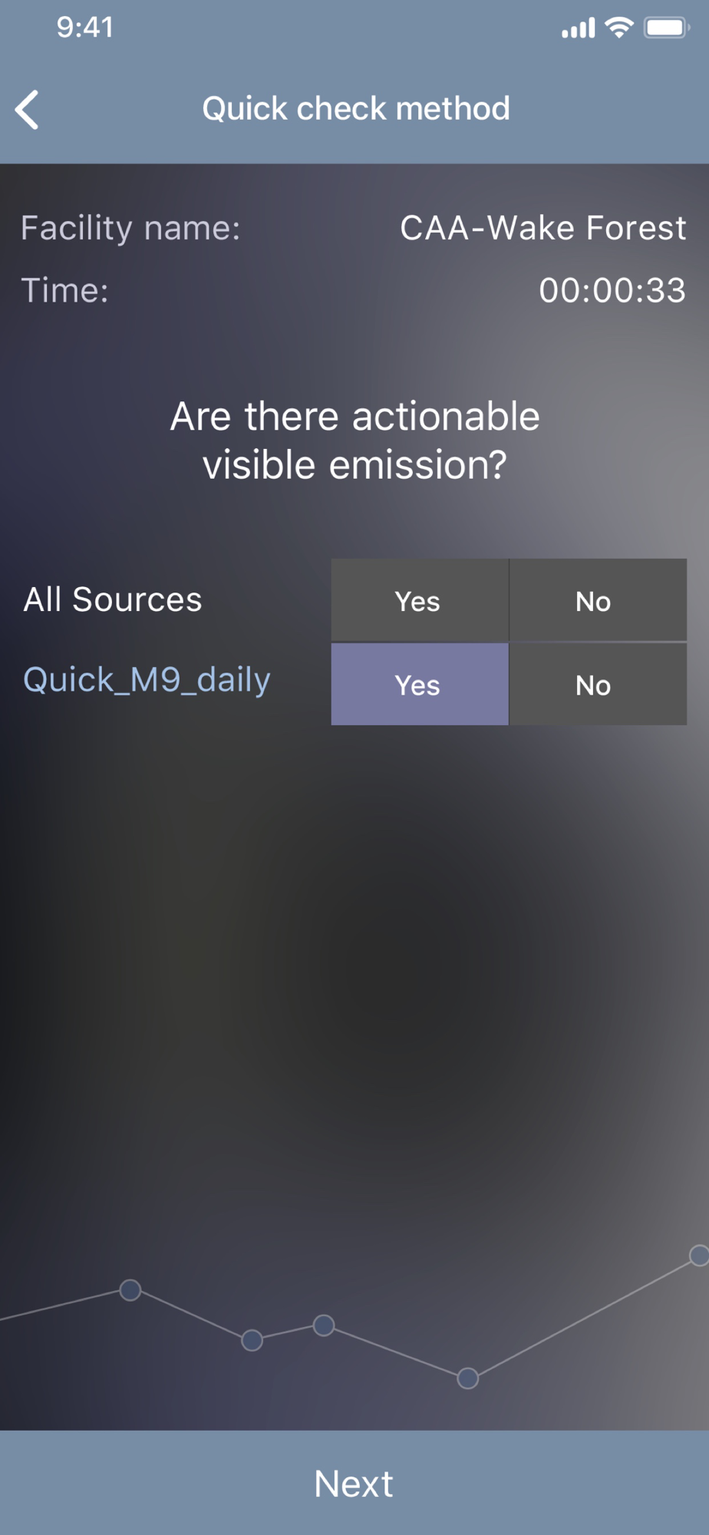This screenshot has height=1535, width=709.
Task: Tap the 00:00:33 timer value
Action: click(612, 290)
